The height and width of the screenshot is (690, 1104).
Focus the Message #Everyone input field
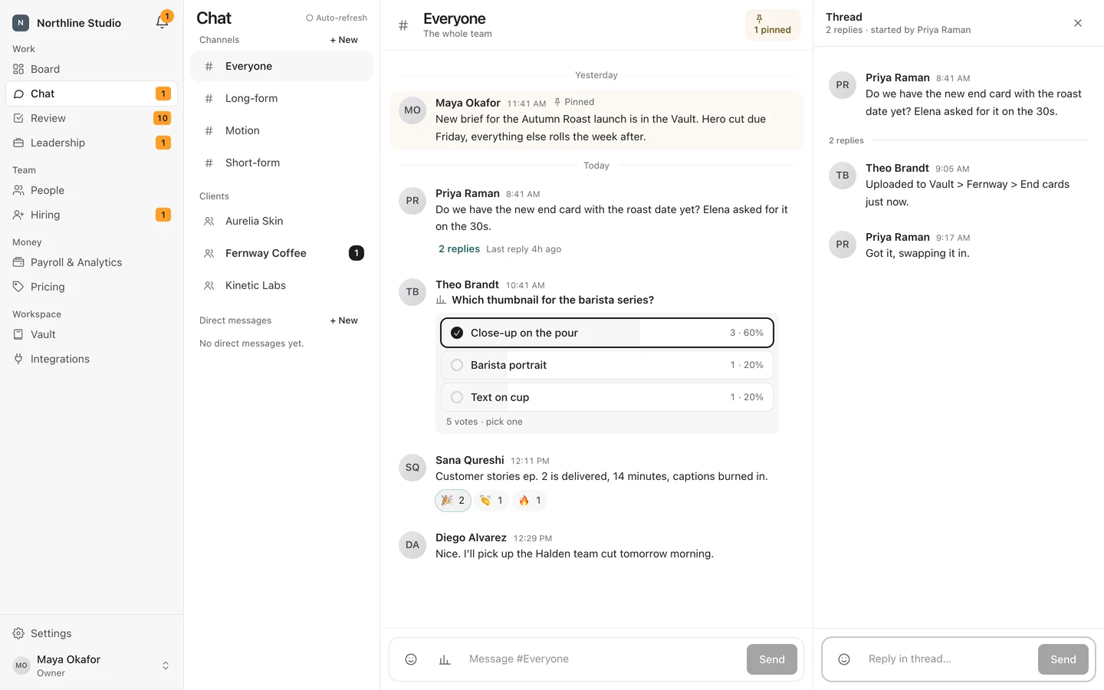(602, 659)
